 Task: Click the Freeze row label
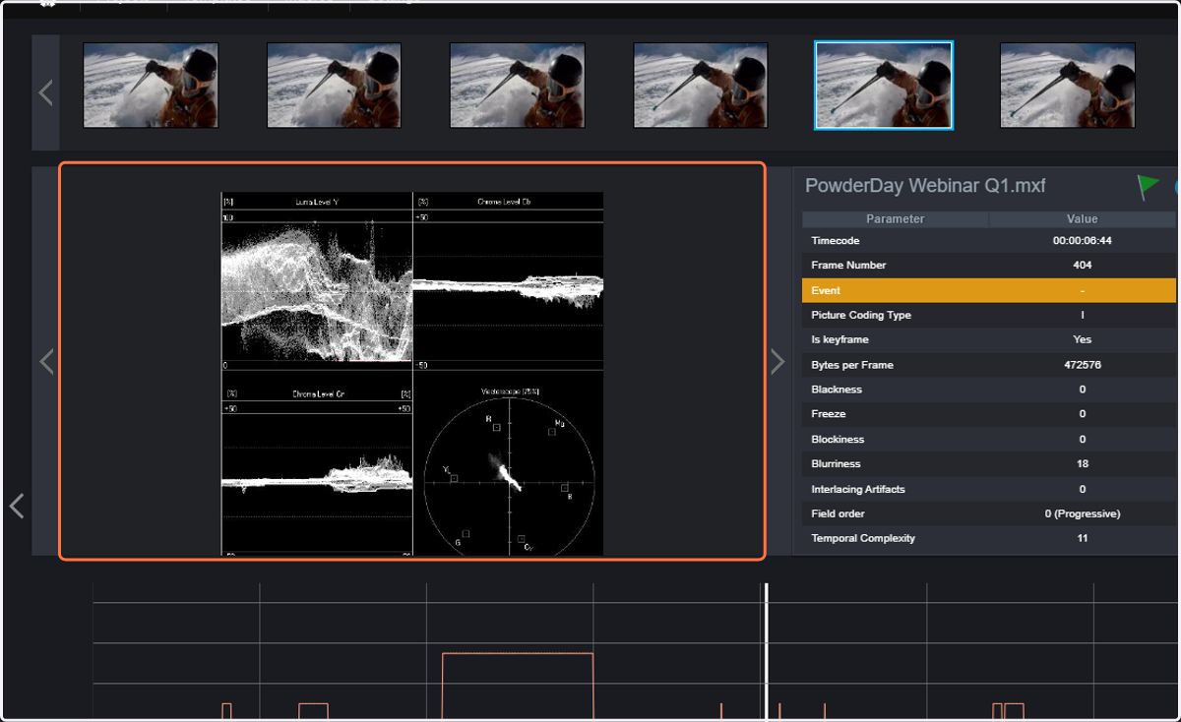pyautogui.click(x=828, y=414)
